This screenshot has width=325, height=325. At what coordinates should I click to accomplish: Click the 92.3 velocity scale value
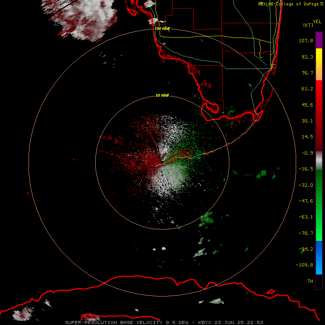point(307,57)
